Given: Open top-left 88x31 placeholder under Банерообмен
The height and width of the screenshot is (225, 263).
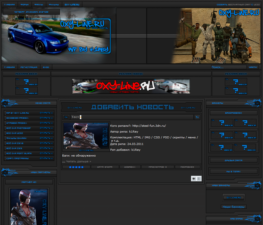Looking at the screenshot, I should point(222,123).
